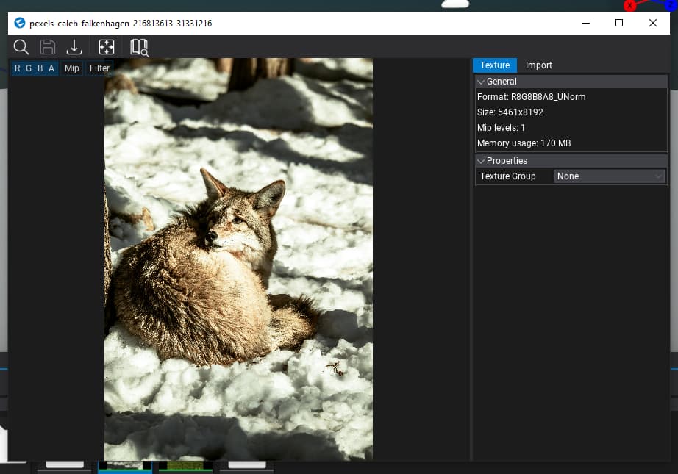
Task: Switch to the Import tab
Action: (538, 65)
